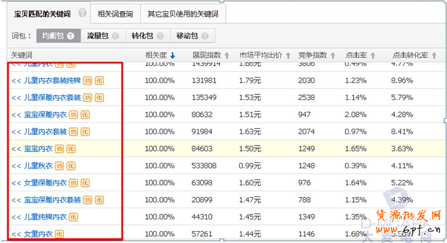Sort by 相关度 blue down arrow
Screen dimensions: 447x243
[x=172, y=55]
